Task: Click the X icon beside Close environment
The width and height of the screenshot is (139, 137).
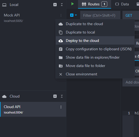Action: click(61, 74)
